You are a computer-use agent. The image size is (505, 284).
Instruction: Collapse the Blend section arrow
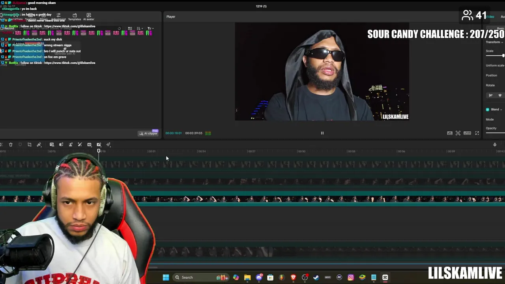501,110
